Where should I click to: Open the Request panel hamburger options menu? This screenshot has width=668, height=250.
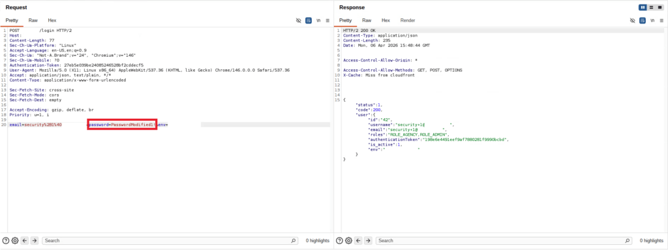coord(327,20)
